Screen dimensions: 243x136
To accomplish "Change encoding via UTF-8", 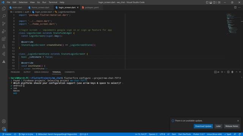I will click(x=162, y=134).
